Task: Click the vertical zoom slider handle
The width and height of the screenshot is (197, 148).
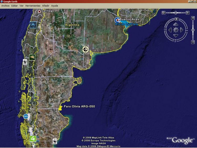Action: (x=193, y=30)
